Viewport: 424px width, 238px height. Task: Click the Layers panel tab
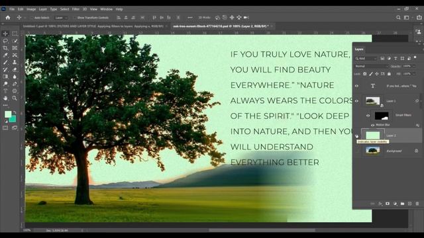pos(359,50)
